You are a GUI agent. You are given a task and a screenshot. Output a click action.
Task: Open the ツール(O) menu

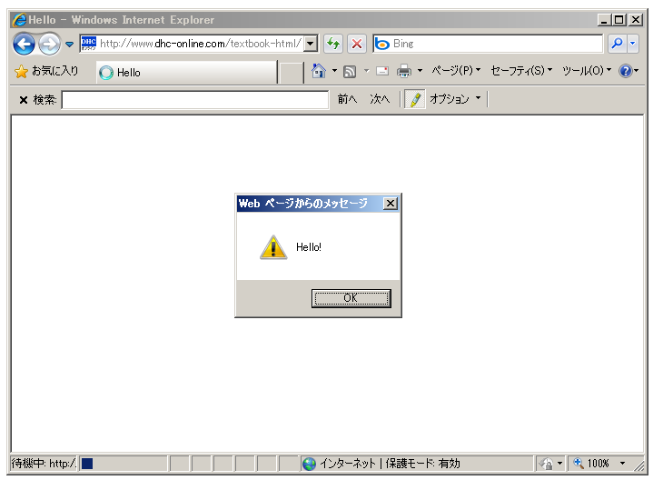[587, 70]
